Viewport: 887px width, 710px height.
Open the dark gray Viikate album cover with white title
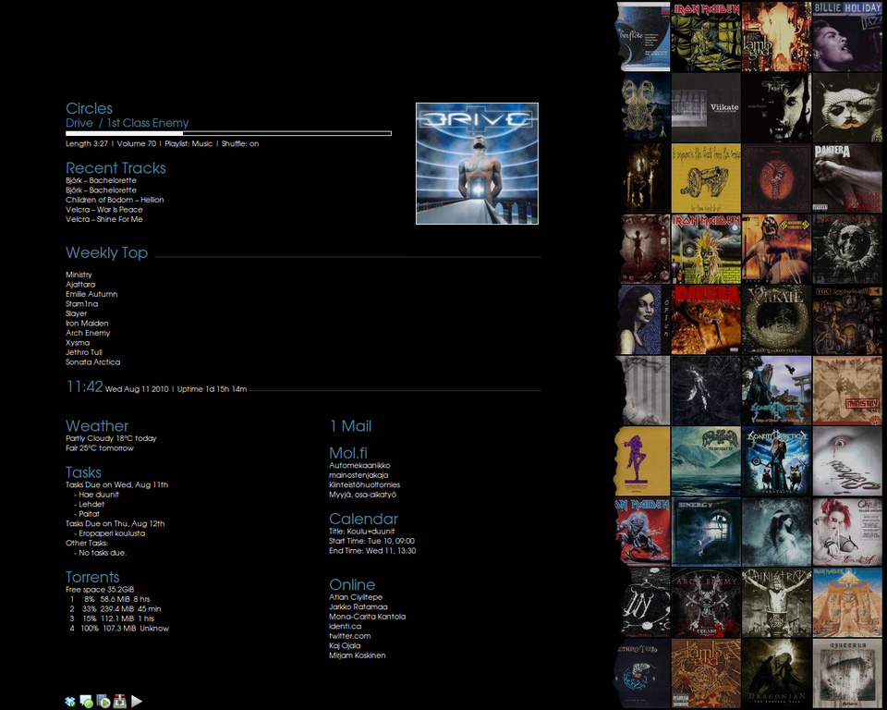706,107
